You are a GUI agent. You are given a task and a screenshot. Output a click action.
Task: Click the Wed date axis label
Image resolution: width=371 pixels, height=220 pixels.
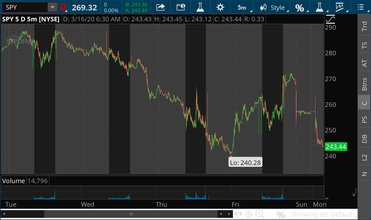87,205
